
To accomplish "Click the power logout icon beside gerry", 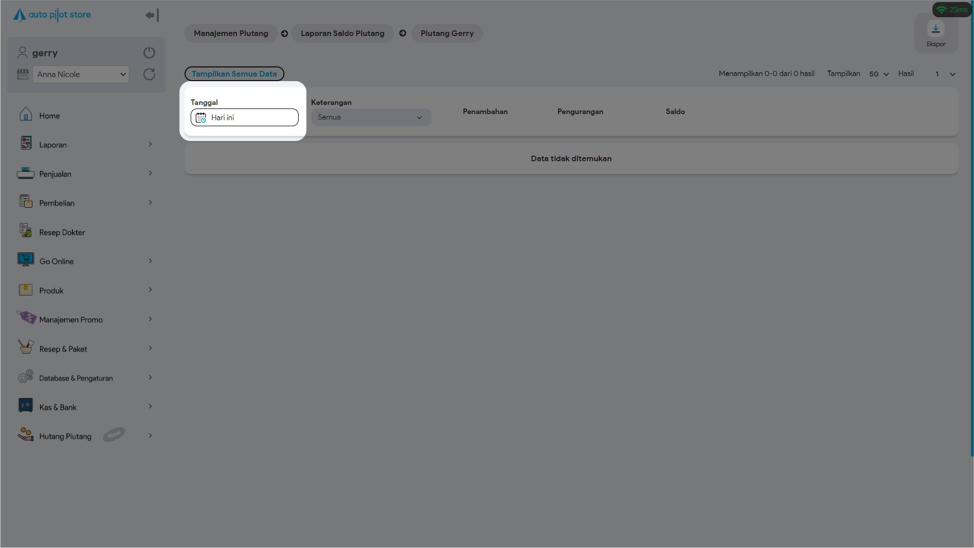I will (x=149, y=53).
